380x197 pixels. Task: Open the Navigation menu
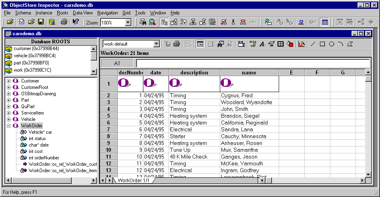108,13
